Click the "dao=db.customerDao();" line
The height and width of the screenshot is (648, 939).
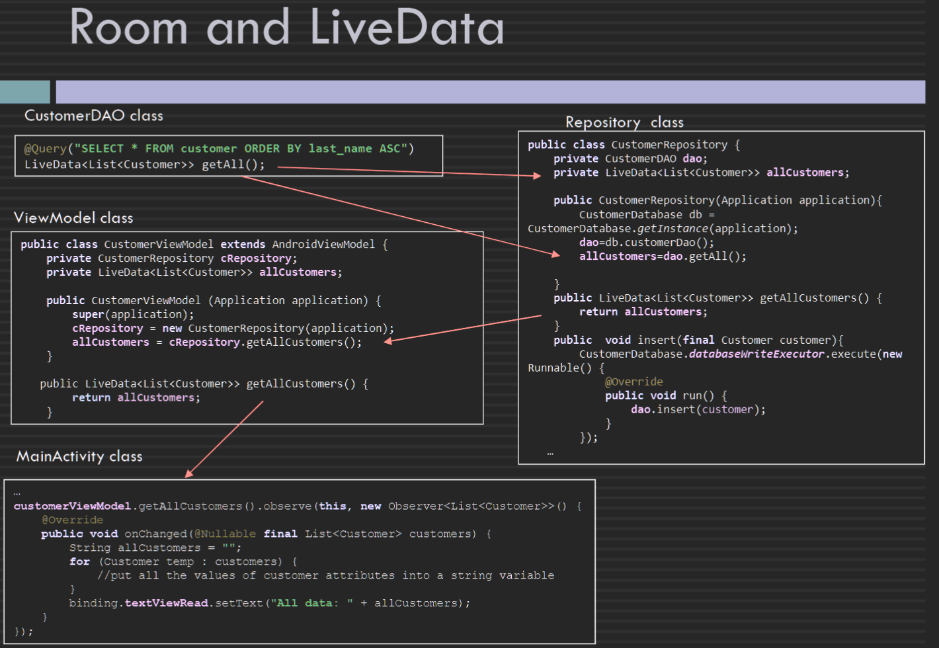click(x=646, y=243)
